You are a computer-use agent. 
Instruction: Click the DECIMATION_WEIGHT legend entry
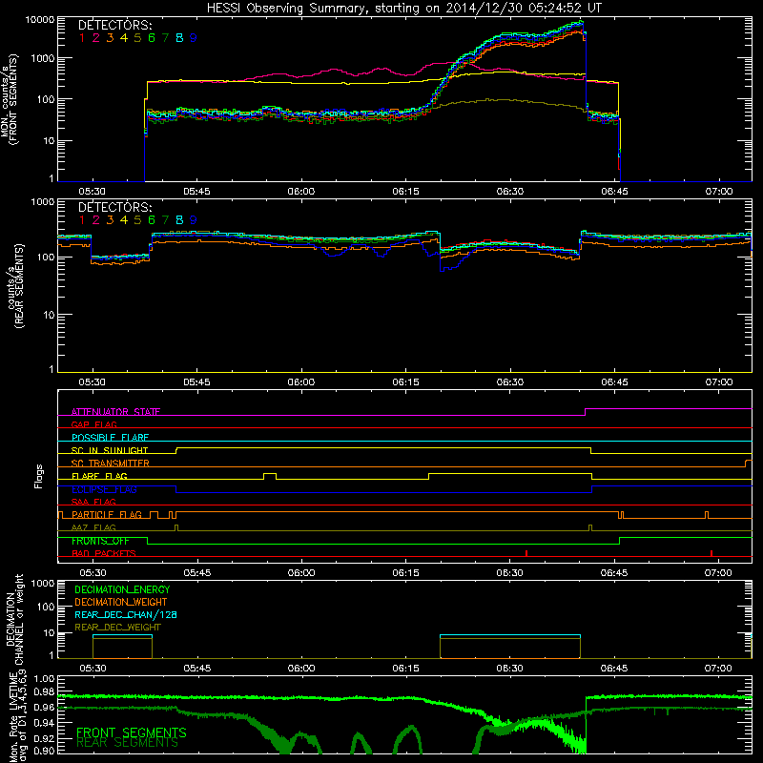pyautogui.click(x=121, y=602)
